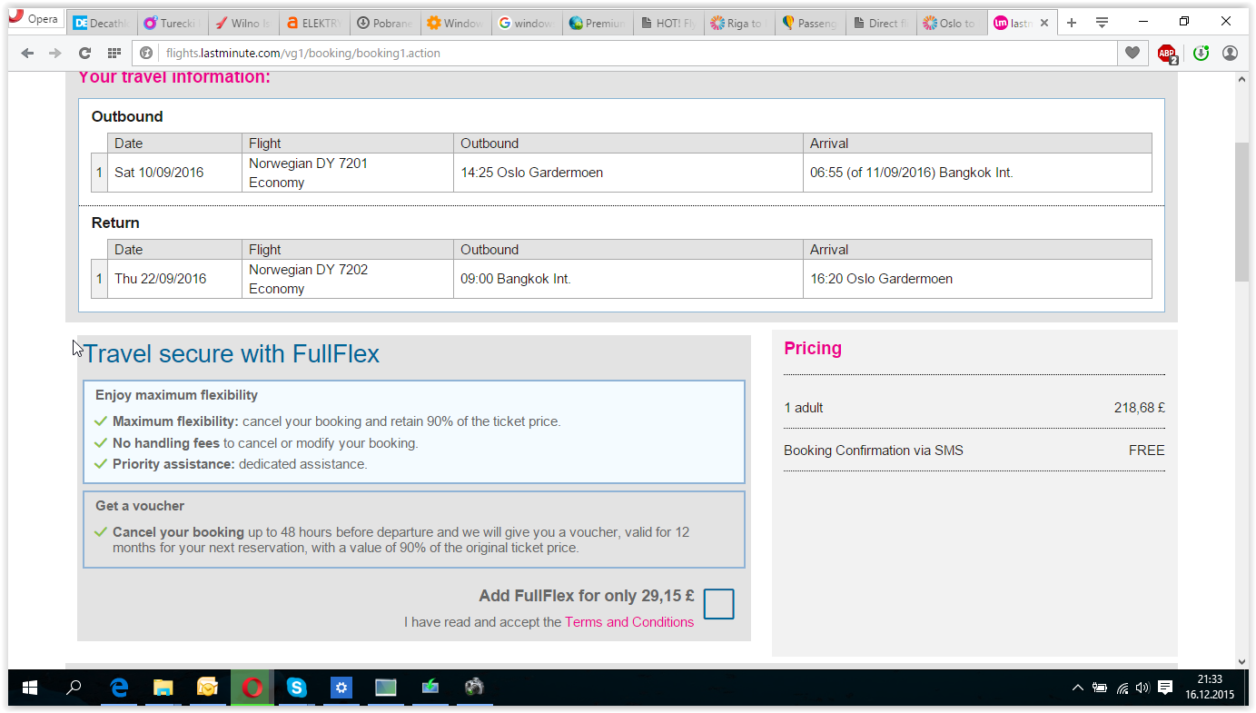Click the 09:00 Bangkok Int. cell
The image size is (1256, 713).
628,279
